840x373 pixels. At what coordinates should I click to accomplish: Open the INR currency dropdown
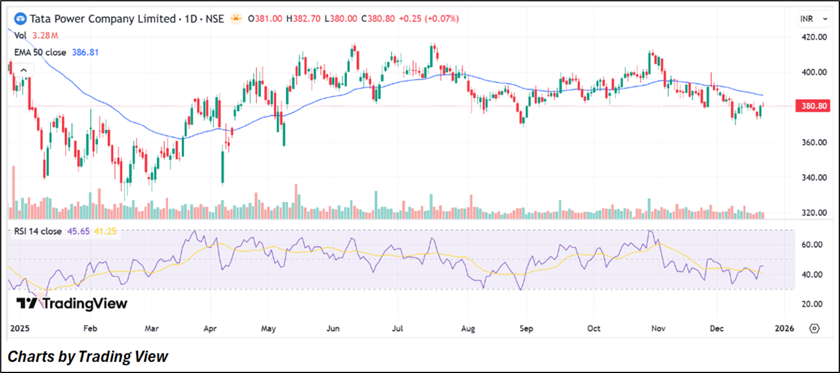pos(813,19)
